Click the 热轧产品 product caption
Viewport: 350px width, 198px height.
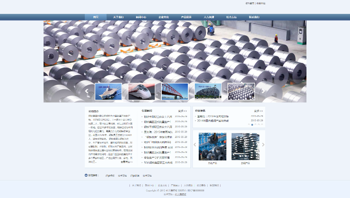(x=212, y=163)
